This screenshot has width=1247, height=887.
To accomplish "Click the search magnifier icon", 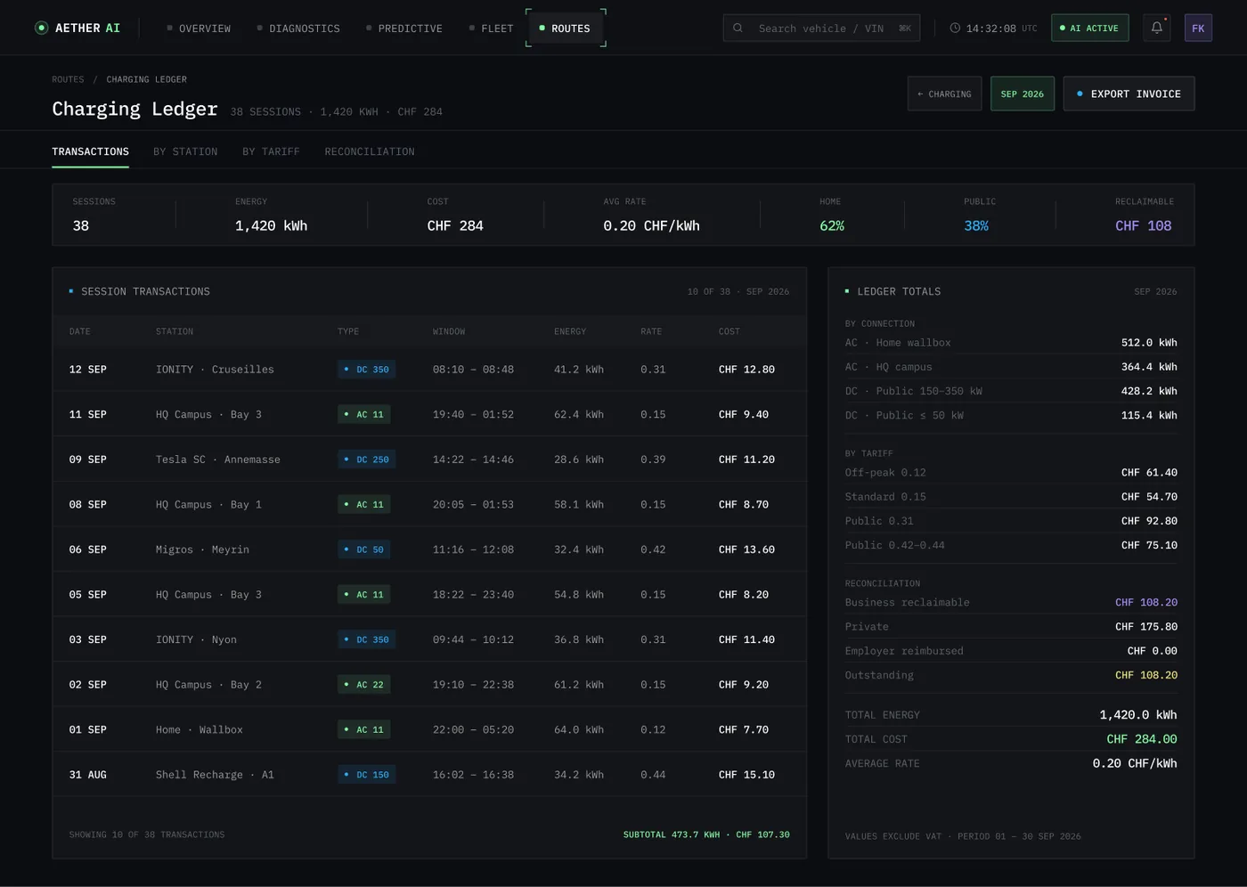I will point(738,28).
